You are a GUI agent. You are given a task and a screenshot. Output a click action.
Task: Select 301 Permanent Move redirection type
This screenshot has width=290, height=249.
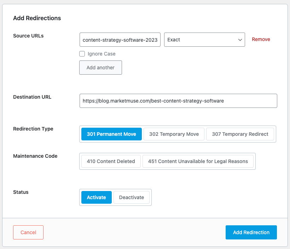click(111, 134)
